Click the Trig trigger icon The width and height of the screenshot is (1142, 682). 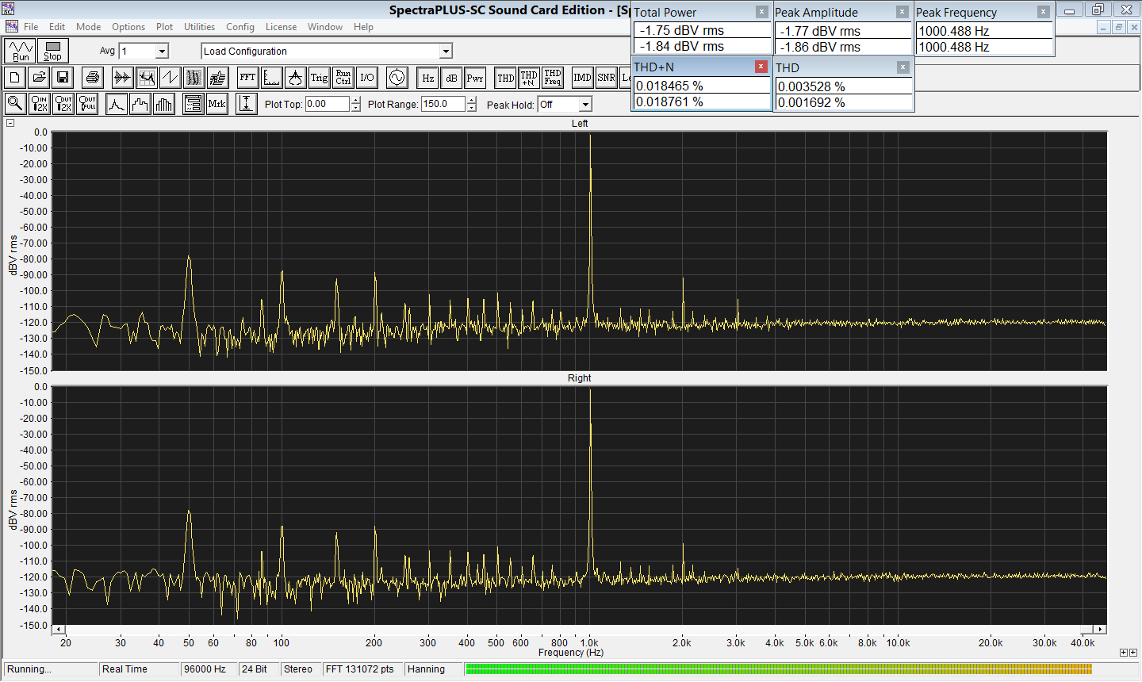319,78
